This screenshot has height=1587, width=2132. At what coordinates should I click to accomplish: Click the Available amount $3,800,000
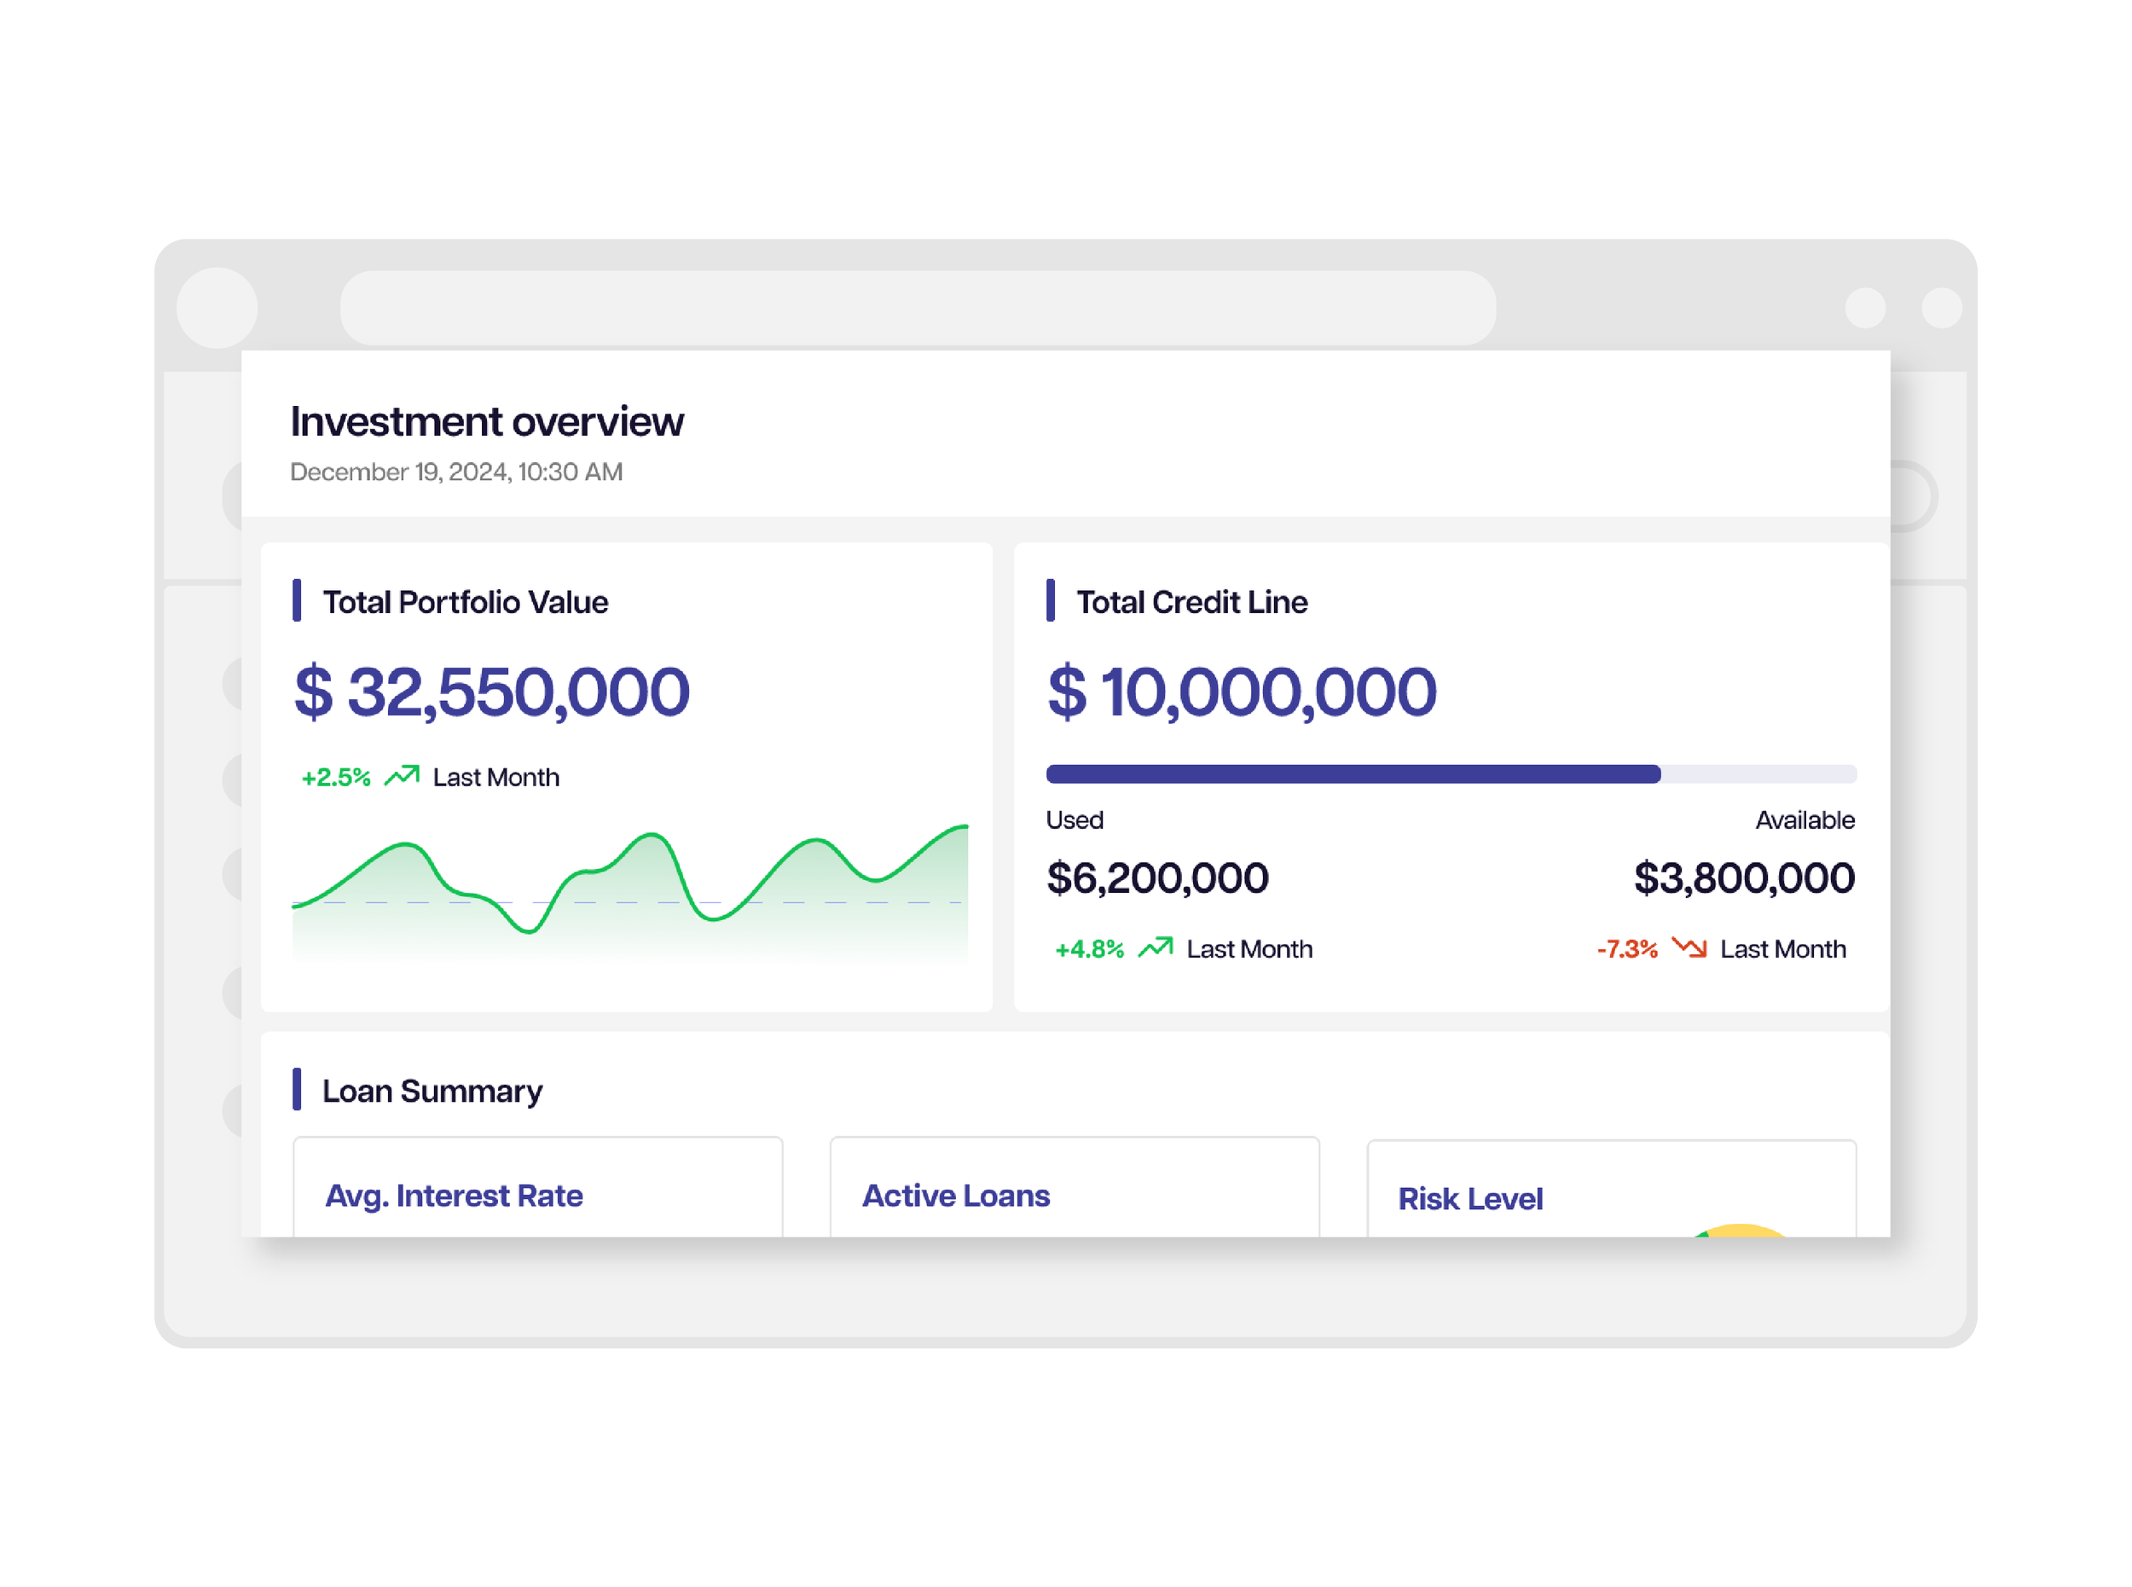1743,877
